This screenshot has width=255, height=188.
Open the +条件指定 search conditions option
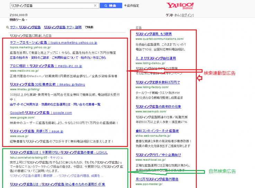(132, 6)
